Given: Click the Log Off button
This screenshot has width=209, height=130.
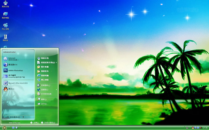Looking at the screenshot, I should coord(34,123).
